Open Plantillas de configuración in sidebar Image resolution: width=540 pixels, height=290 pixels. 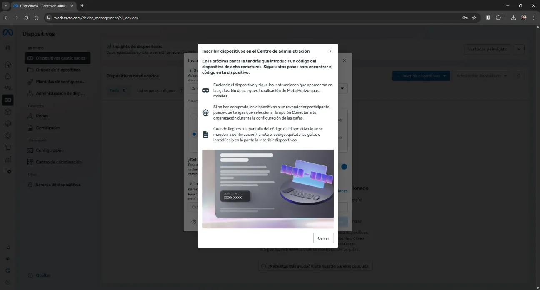pyautogui.click(x=57, y=82)
